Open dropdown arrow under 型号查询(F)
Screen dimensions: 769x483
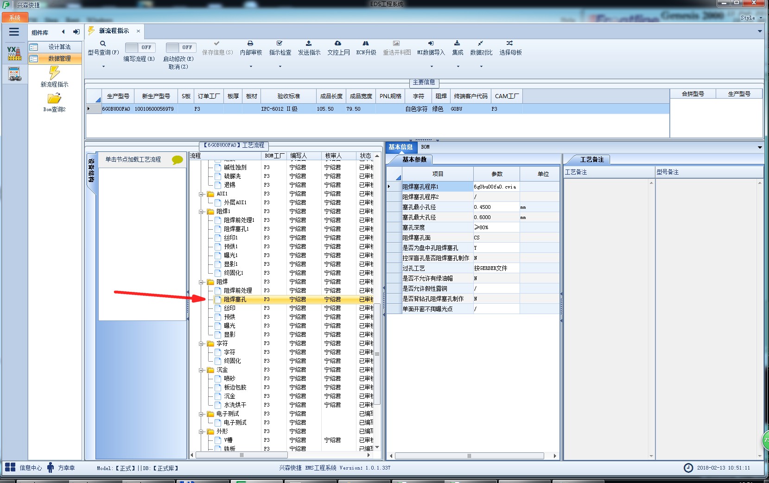click(103, 67)
